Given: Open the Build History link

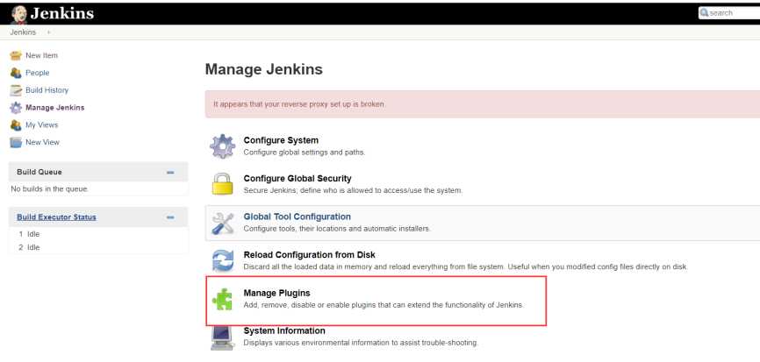Looking at the screenshot, I should [47, 90].
